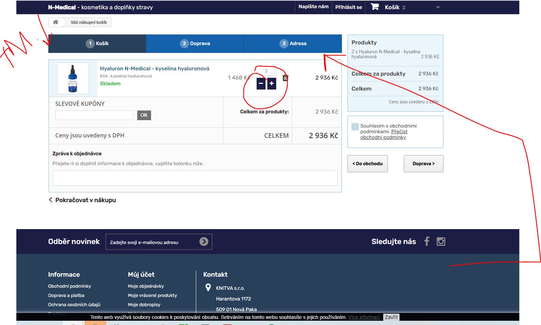Click the order message text box
The height and width of the screenshot is (325, 541).
195,178
